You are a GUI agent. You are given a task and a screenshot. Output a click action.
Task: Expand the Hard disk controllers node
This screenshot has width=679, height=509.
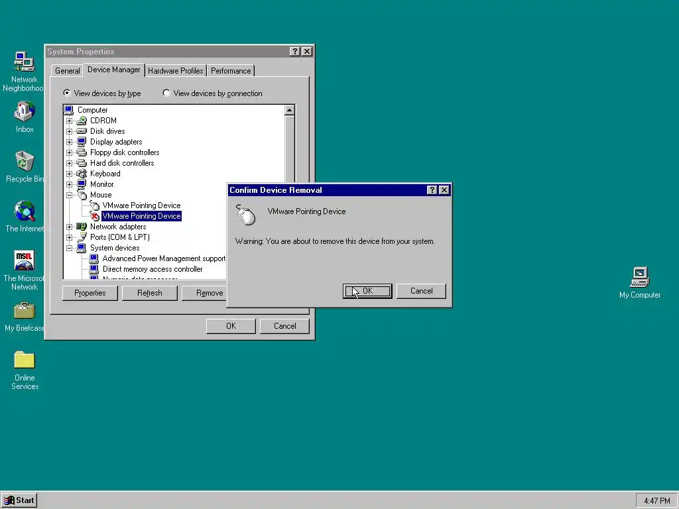point(69,163)
